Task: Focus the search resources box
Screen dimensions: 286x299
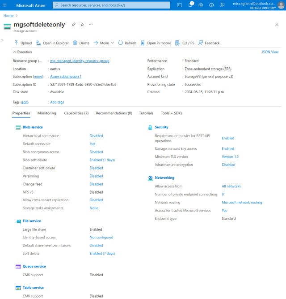Action: [x=111, y=5]
